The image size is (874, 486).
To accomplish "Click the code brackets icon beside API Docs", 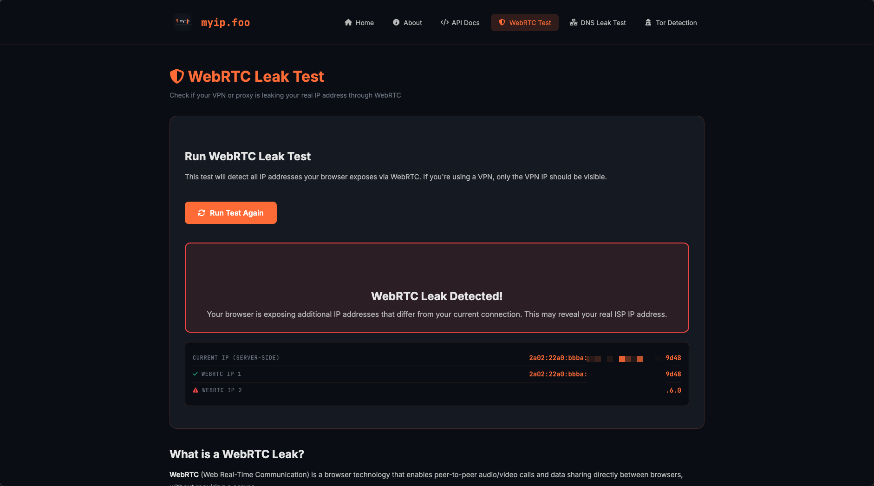I will [444, 22].
